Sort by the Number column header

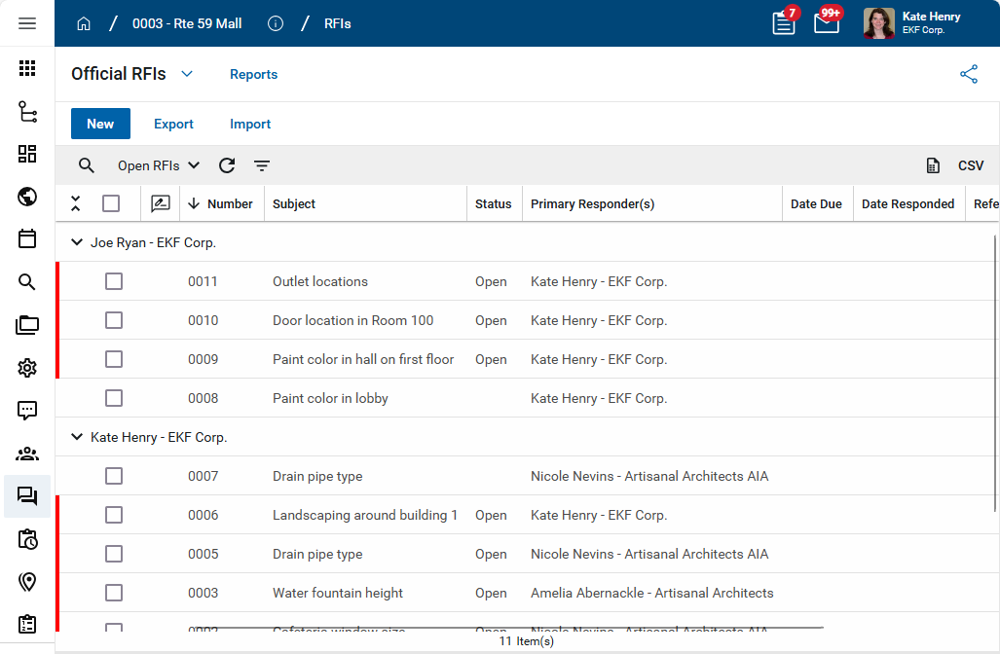click(x=230, y=203)
